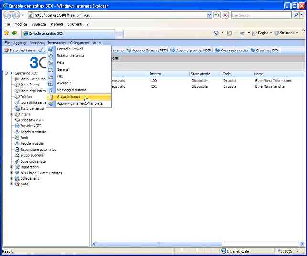Viewport: 307px width, 256px height.
Task: Click the Approvvigionamento Template icon
Action: coord(51,104)
